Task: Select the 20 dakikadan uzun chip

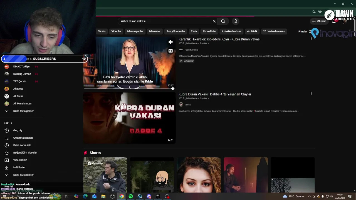Action: [274, 31]
